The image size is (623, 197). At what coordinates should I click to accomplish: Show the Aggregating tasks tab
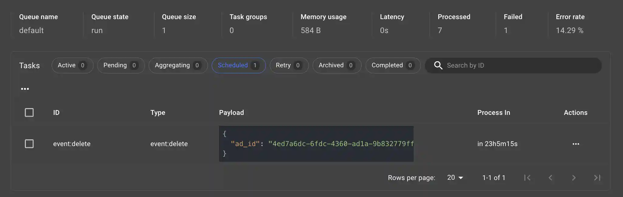click(178, 65)
